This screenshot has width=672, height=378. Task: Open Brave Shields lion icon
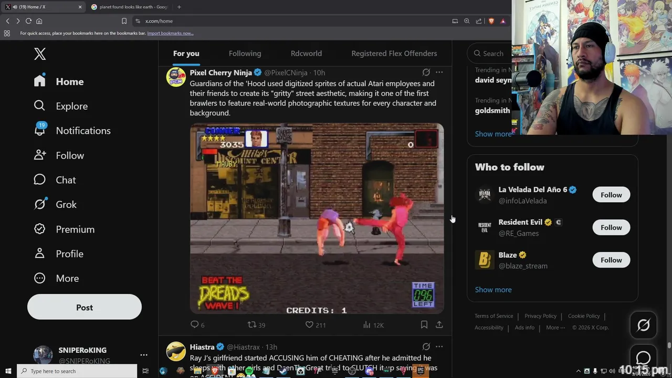point(491,21)
